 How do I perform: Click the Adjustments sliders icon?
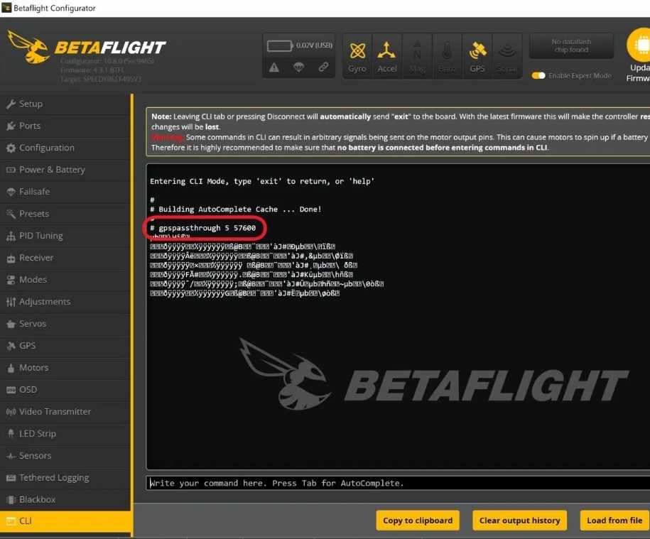coord(11,302)
